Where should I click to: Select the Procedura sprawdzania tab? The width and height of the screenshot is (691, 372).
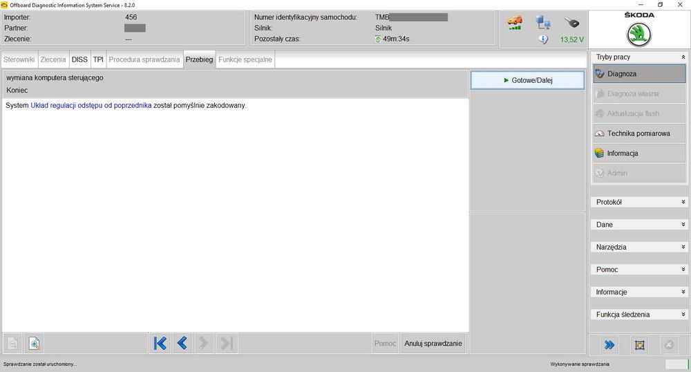point(144,59)
